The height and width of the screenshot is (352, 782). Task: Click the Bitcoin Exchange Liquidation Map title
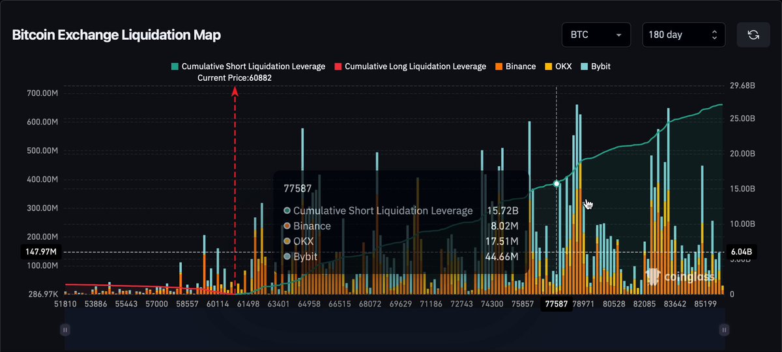coord(116,35)
